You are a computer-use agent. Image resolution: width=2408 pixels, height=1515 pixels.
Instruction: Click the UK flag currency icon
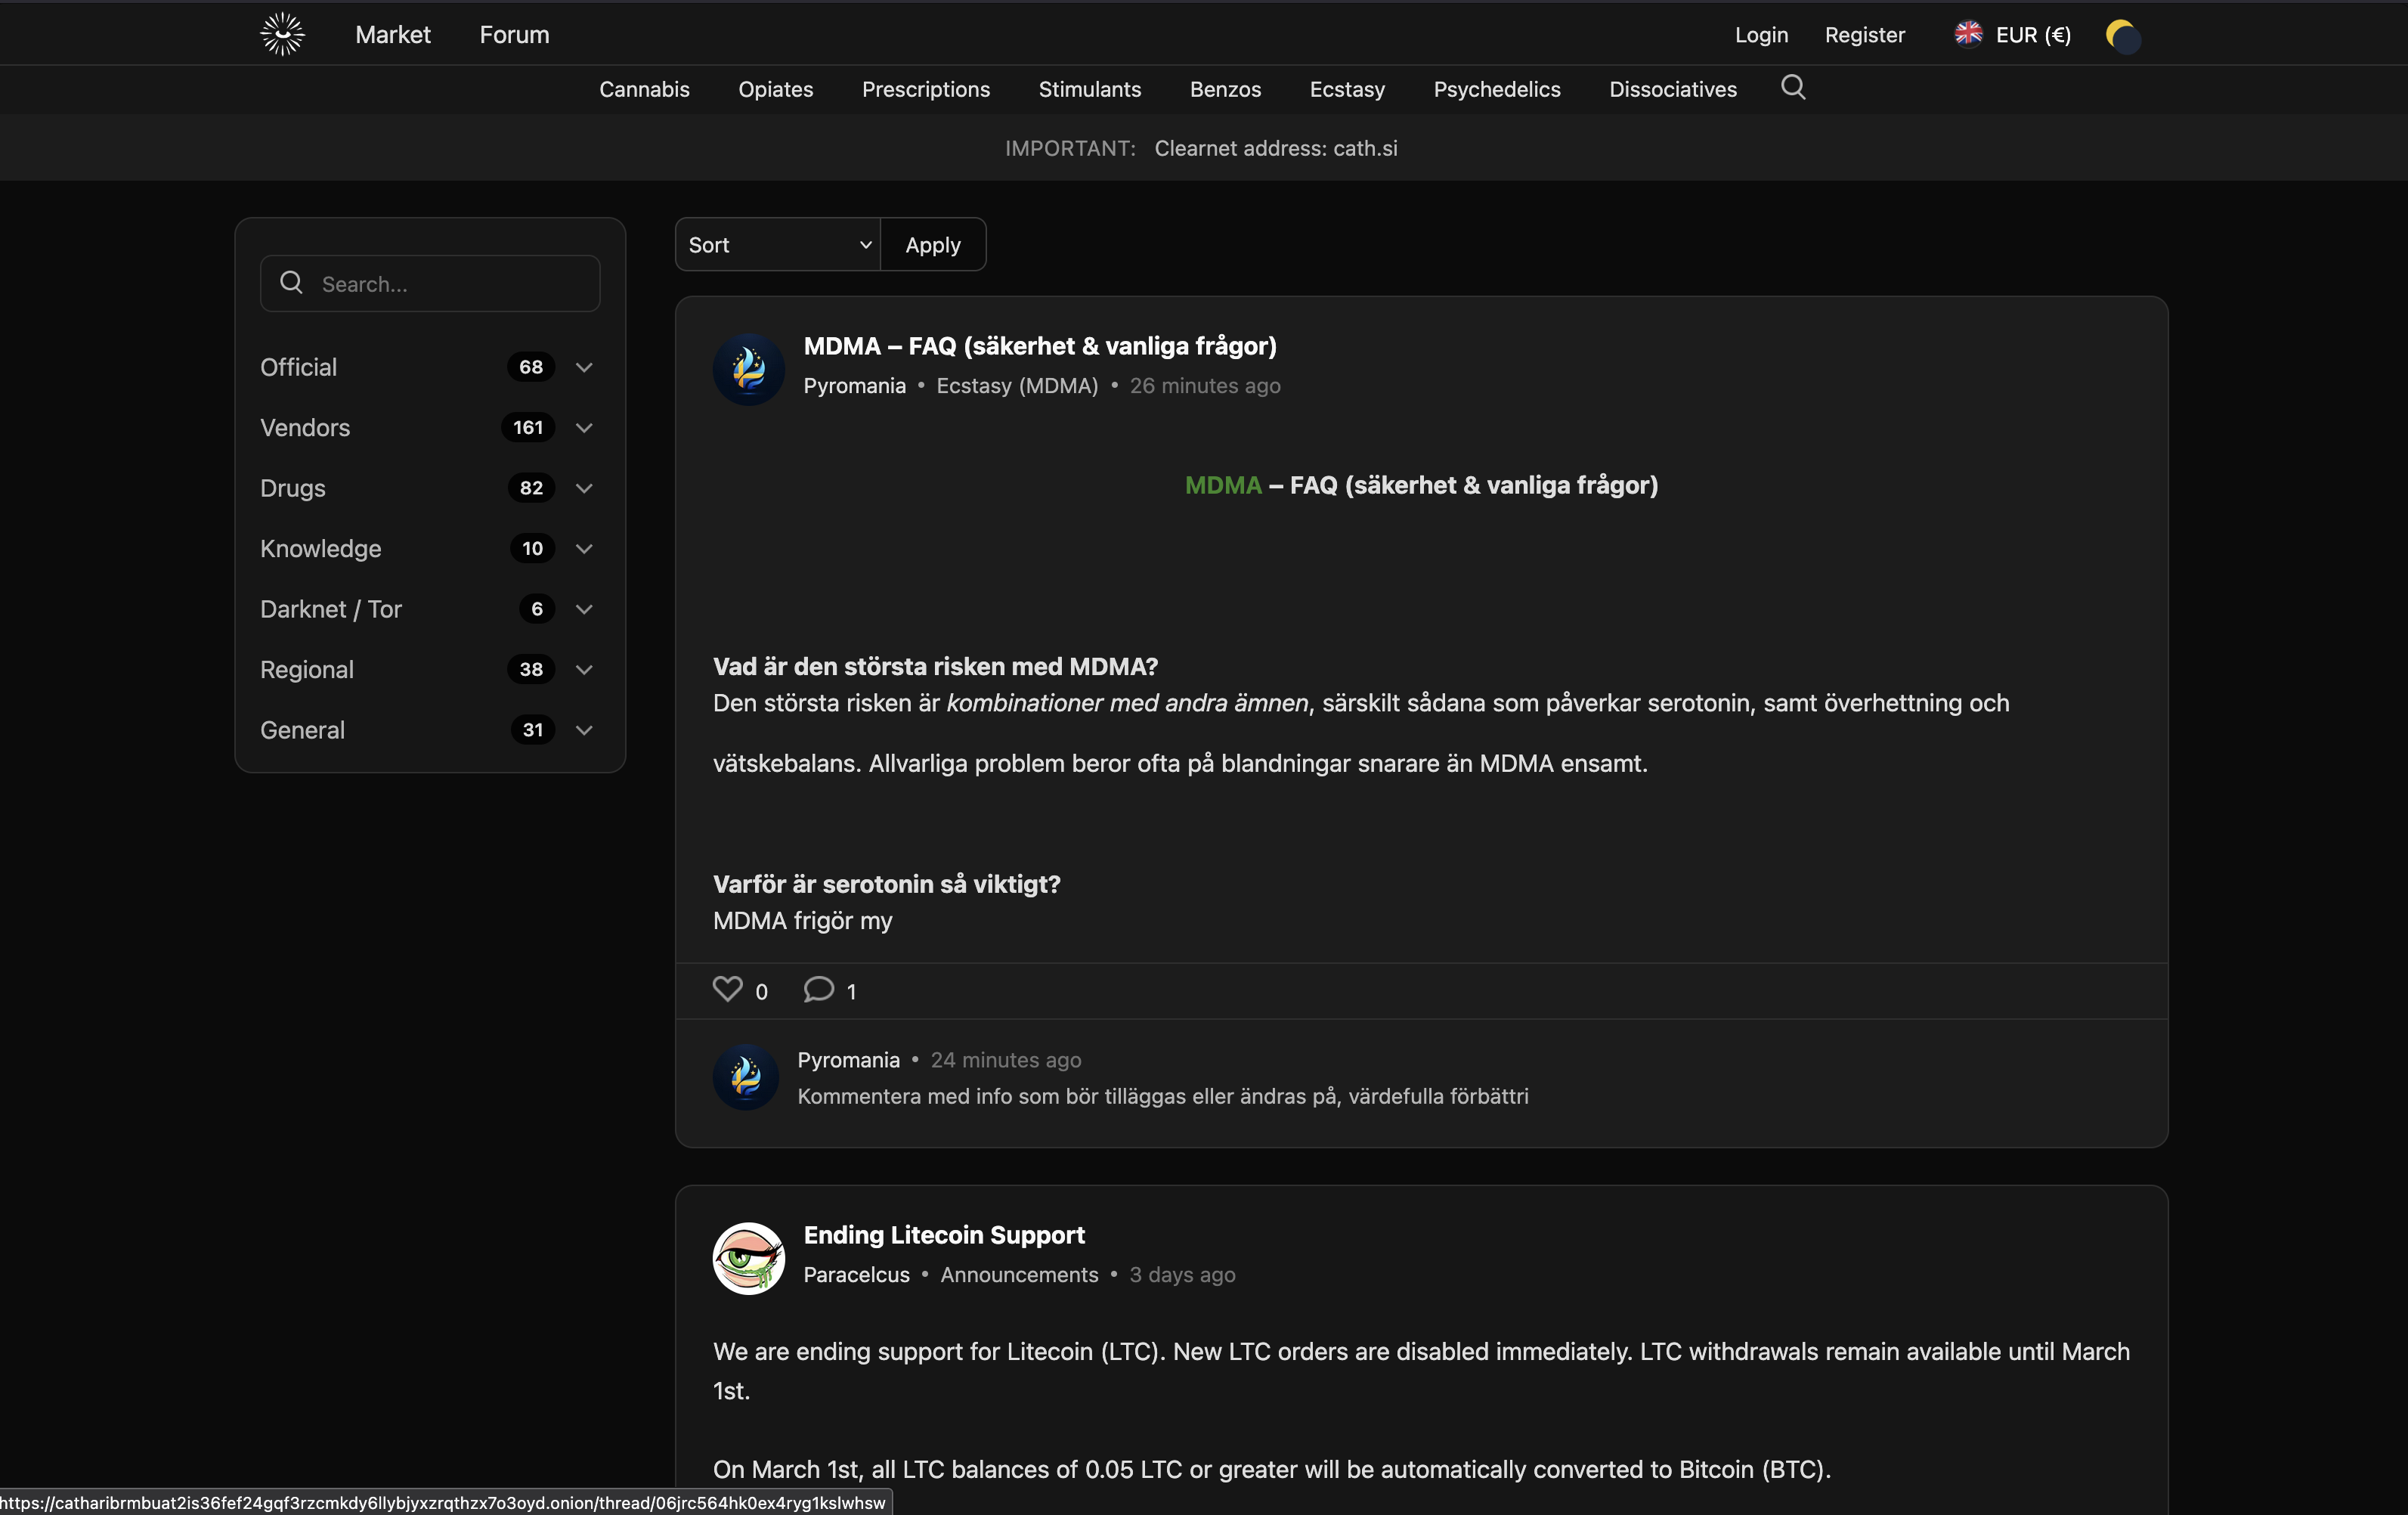coord(1967,33)
